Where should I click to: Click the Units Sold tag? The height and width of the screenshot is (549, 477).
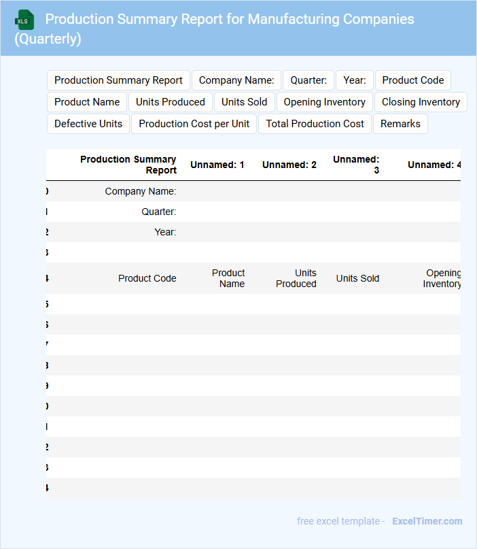tap(245, 102)
